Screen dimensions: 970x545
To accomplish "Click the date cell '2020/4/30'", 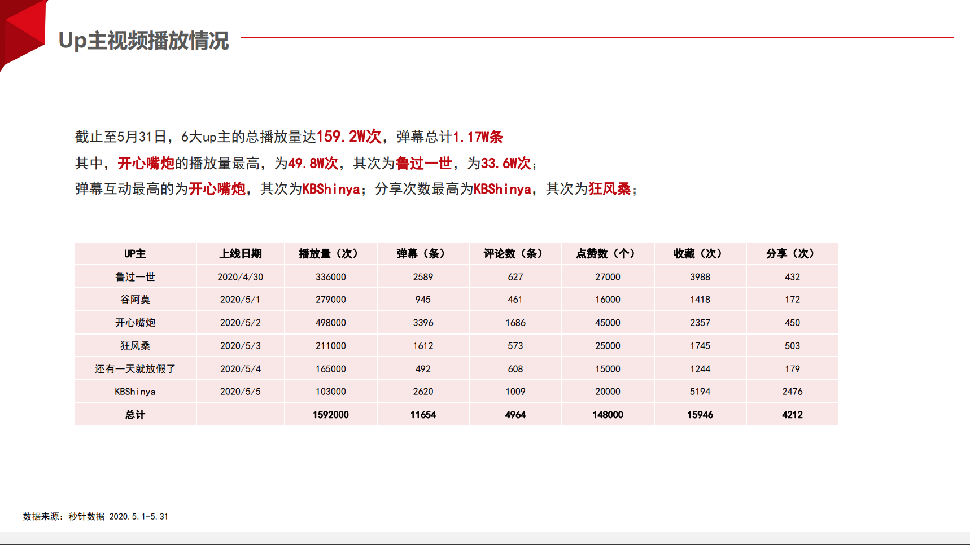I will point(241,277).
